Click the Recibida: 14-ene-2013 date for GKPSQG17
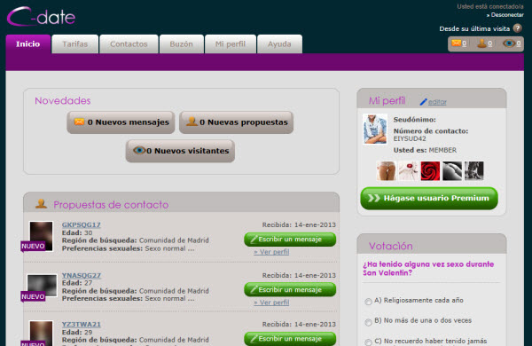The image size is (532, 346). click(x=299, y=224)
